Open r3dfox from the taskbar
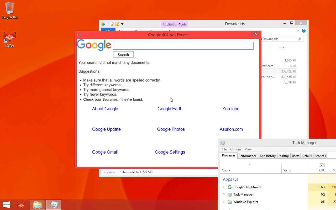The height and width of the screenshot is (210, 336). tap(21, 205)
